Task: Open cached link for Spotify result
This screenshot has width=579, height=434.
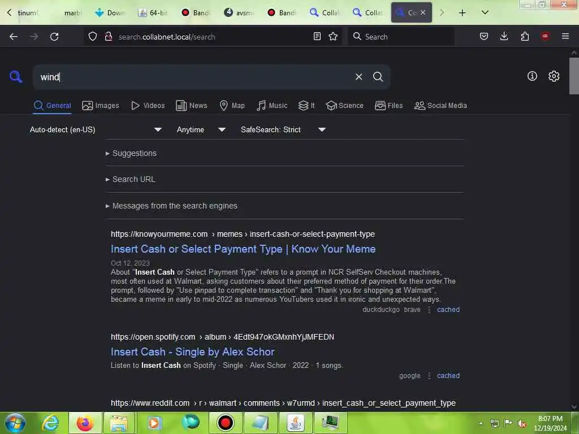Action: [448, 376]
